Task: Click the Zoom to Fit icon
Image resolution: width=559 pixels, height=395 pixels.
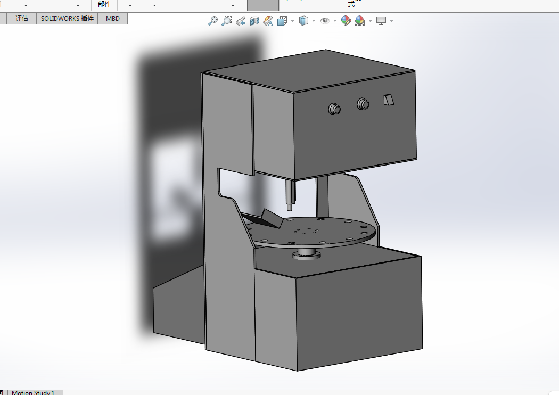Action: (213, 21)
